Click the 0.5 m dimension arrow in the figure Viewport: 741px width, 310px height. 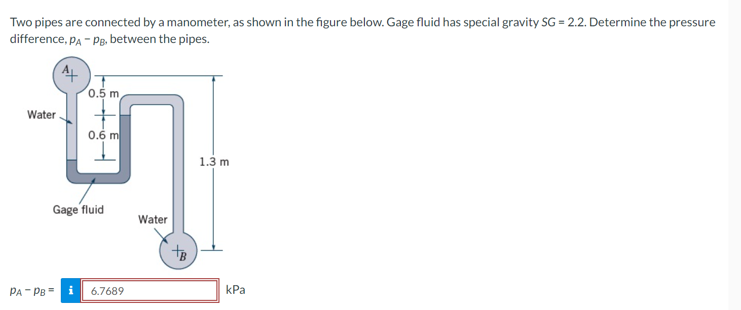pyautogui.click(x=104, y=94)
